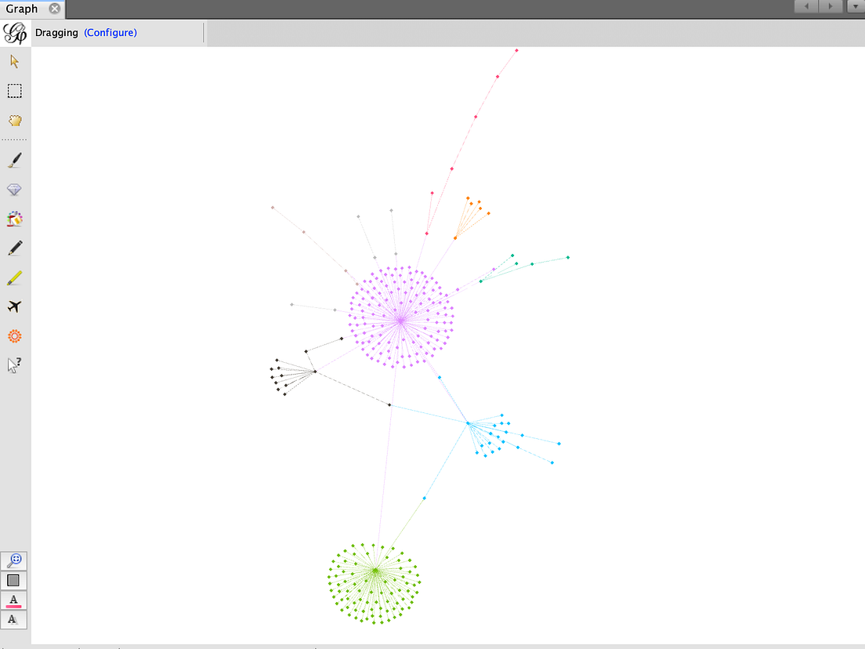
Task: Activate the Rectangle Selection tool
Action: coord(14,91)
